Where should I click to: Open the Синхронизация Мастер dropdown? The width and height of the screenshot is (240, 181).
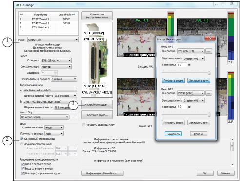(56, 67)
